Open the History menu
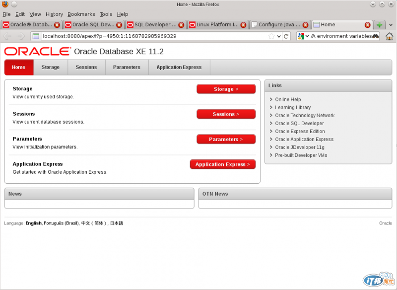397x290 pixels. [x=54, y=14]
